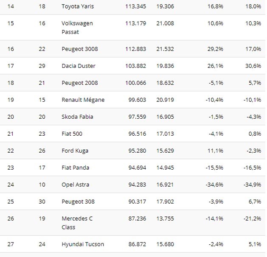Select the Dacia Duster table entry
The height and width of the screenshot is (257, 267).
(79, 66)
